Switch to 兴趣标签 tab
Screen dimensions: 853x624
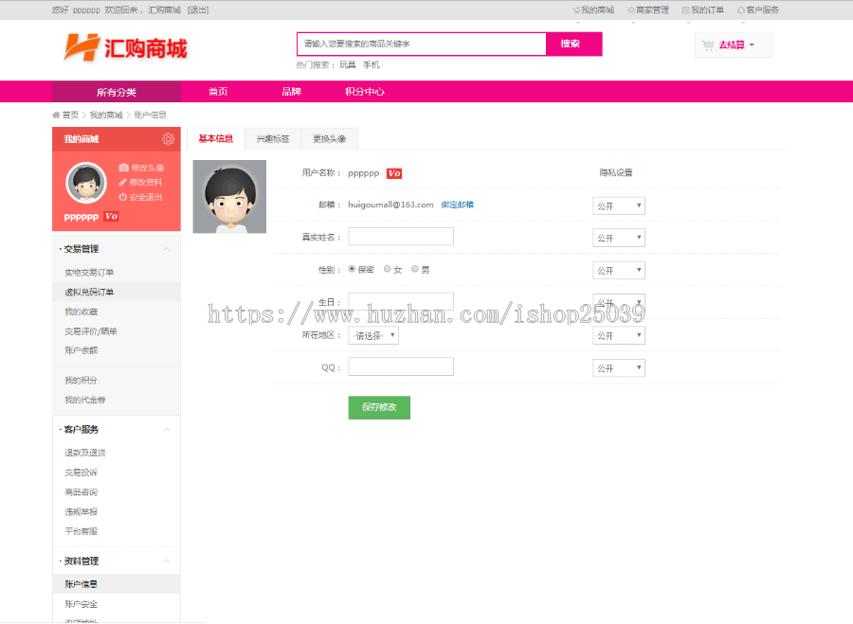pos(273,138)
